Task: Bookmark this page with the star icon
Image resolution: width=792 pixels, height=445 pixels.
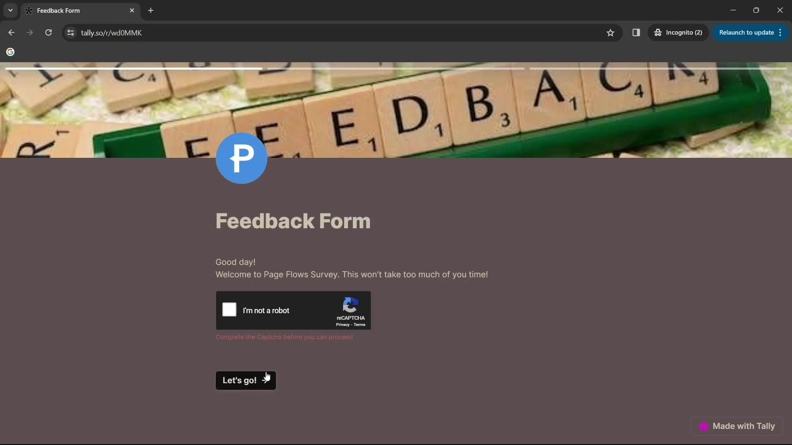Action: [x=610, y=33]
